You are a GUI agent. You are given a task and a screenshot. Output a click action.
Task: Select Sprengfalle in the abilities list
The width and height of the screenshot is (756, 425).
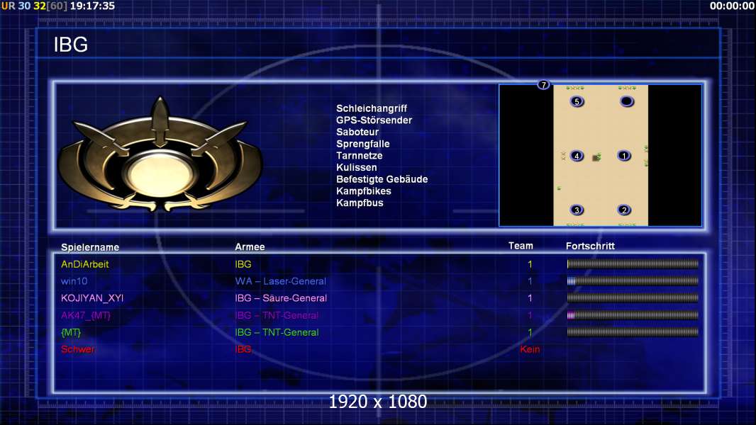coord(362,144)
